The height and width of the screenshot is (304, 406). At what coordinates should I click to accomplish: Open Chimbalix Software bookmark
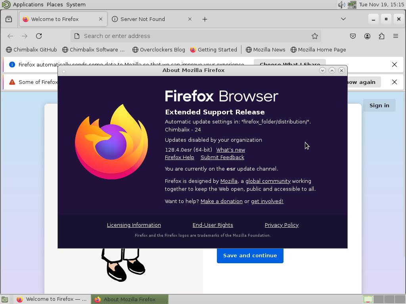(x=94, y=49)
